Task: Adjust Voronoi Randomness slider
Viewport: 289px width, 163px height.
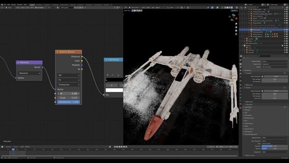Action: (x=69, y=102)
